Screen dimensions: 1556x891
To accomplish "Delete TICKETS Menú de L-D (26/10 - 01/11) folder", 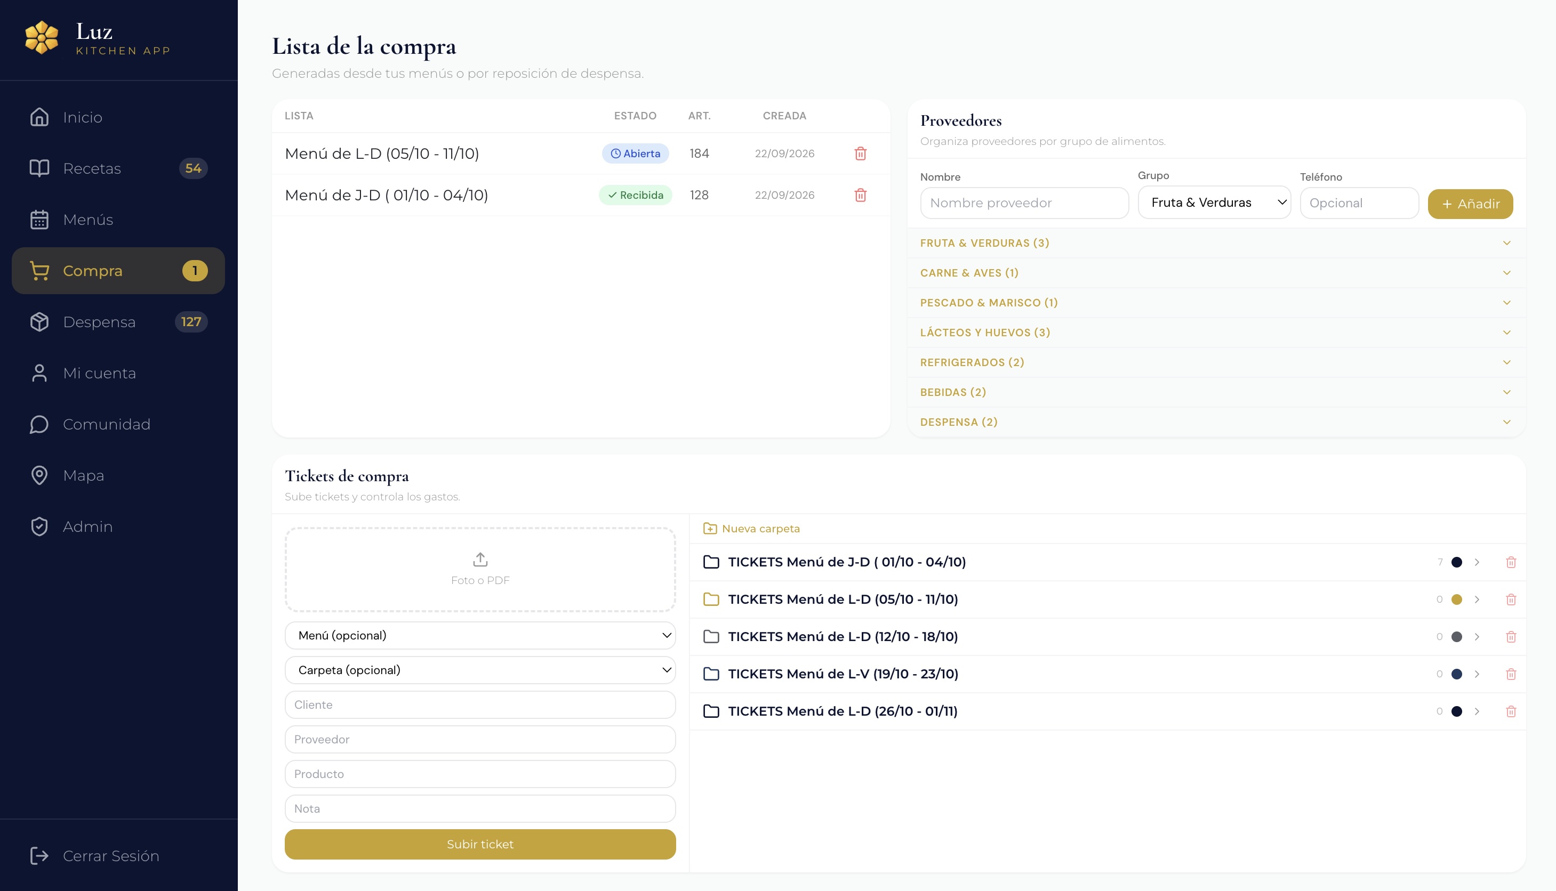I will pos(1511,712).
